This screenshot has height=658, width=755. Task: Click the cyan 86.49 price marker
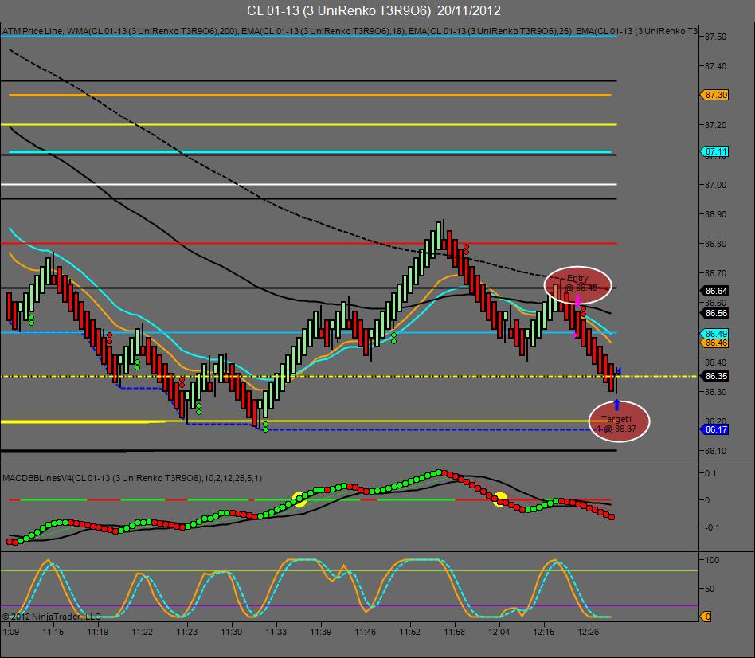pos(714,333)
